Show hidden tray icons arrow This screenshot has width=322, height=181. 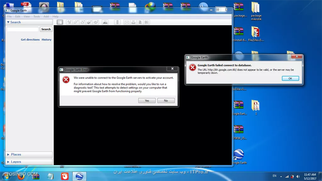tap(281, 177)
